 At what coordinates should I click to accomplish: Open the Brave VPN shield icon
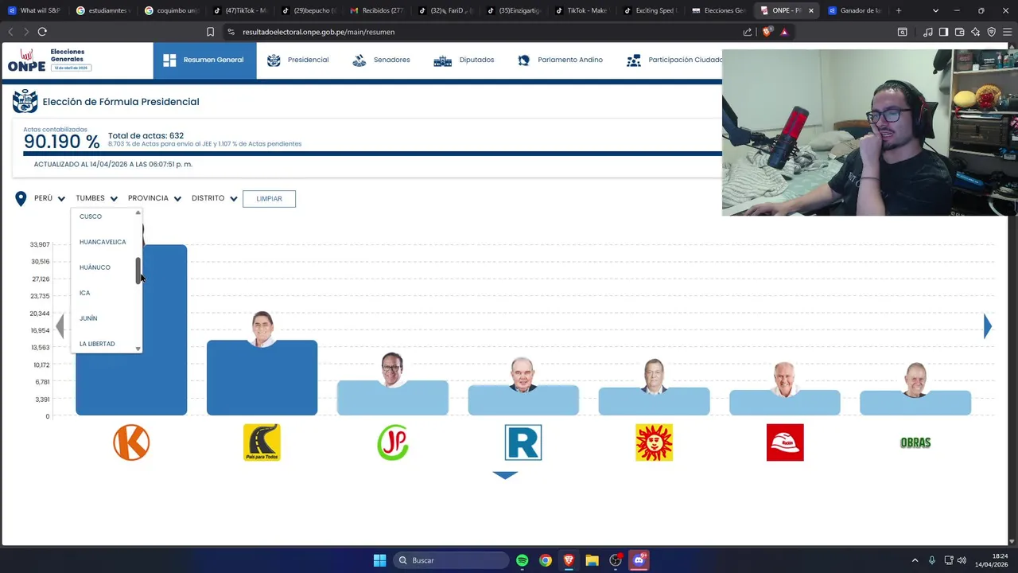pyautogui.click(x=991, y=32)
